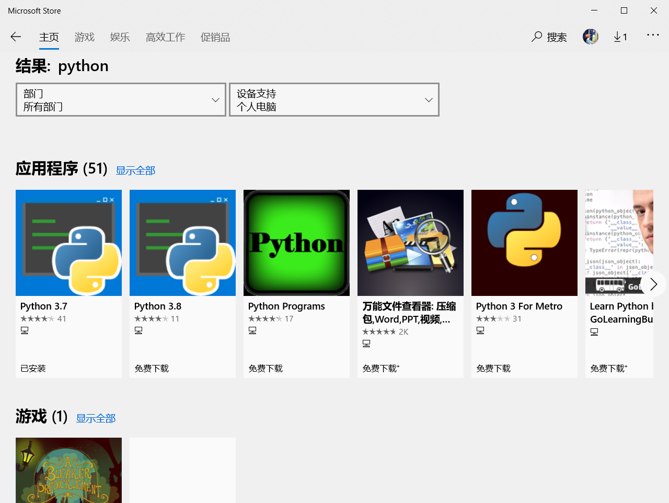
Task: Click 免费下载 under 万能文件查看器
Action: click(x=380, y=369)
